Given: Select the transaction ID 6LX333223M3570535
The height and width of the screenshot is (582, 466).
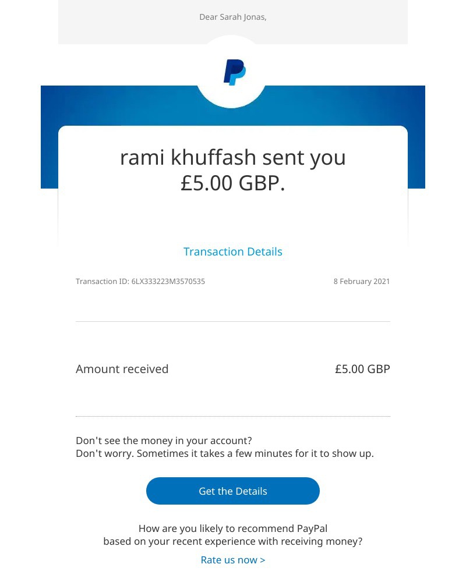Looking at the screenshot, I should click(x=168, y=281).
